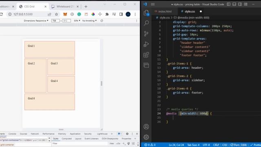Select the style.css editor tab

click(190, 11)
